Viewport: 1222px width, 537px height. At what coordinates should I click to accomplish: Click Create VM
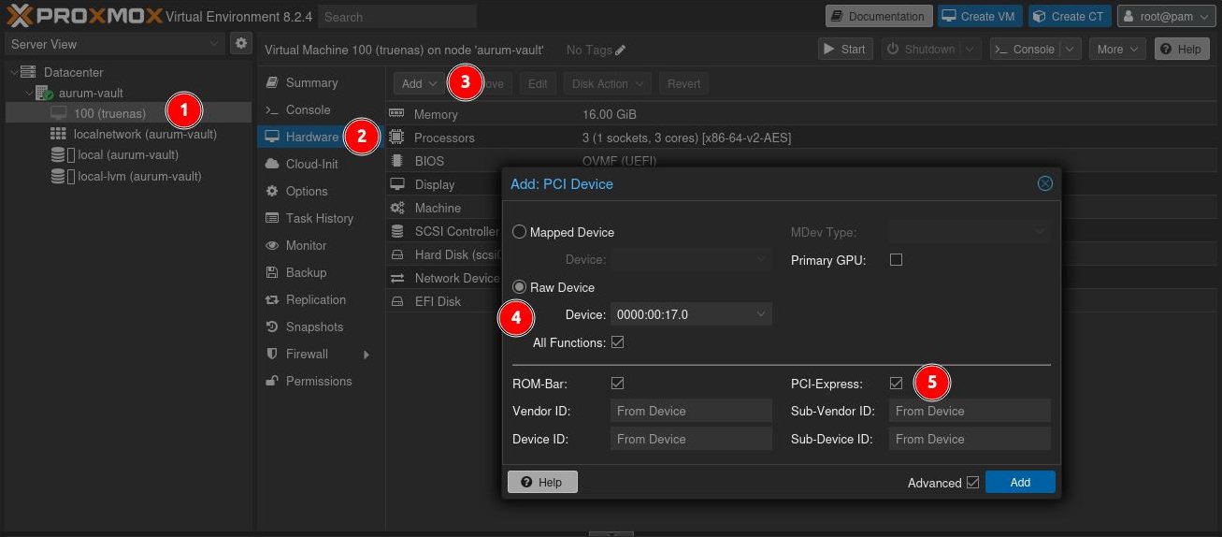[979, 16]
